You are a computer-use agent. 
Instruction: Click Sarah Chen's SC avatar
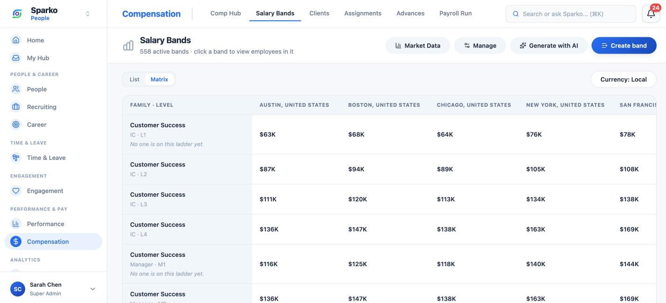coord(18,289)
